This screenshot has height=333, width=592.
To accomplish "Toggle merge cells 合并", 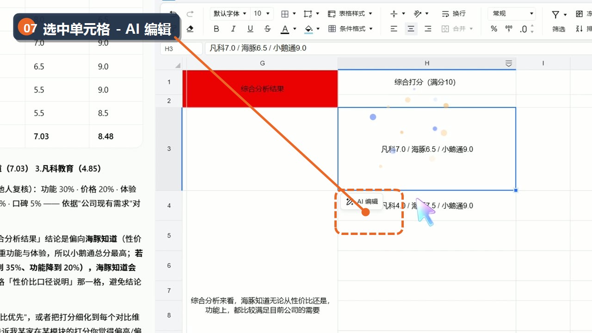I will [x=454, y=29].
